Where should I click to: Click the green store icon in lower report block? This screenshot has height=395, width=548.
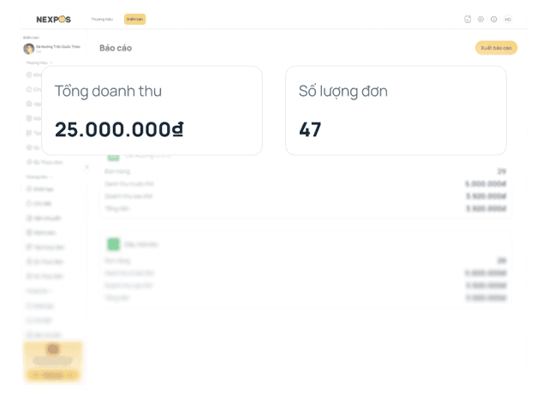tap(113, 244)
